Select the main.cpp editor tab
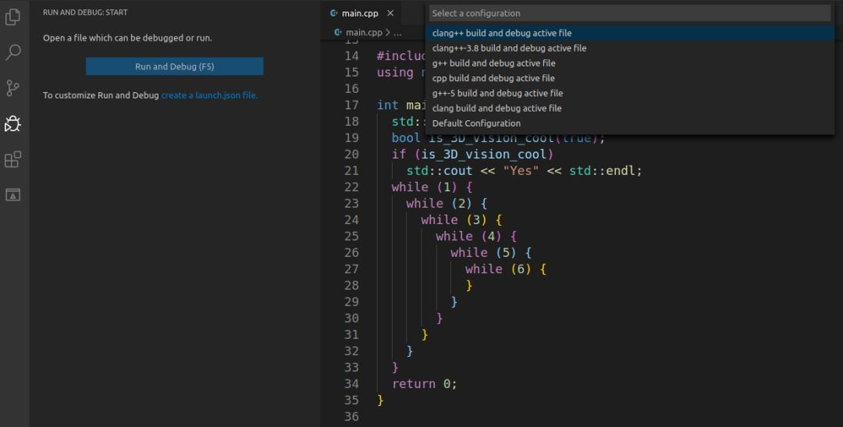843x427 pixels. pos(362,13)
